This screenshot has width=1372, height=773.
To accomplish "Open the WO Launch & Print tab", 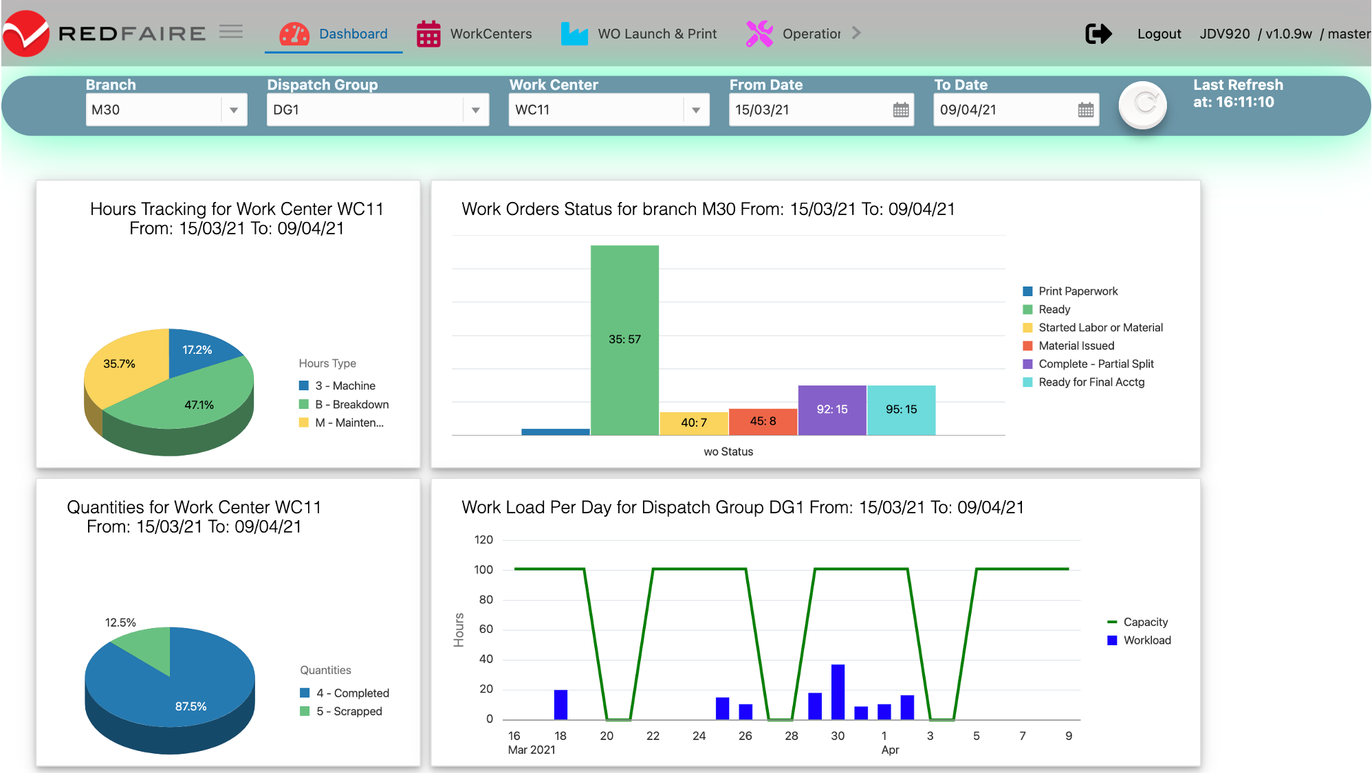I will coord(657,34).
